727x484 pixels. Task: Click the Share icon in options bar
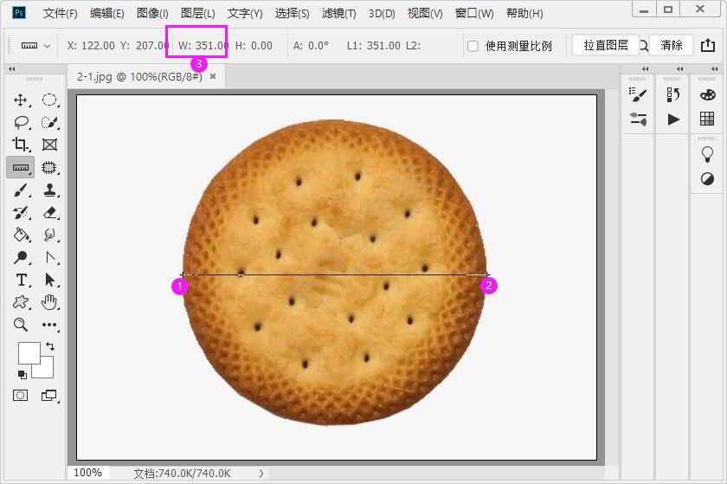coord(708,45)
